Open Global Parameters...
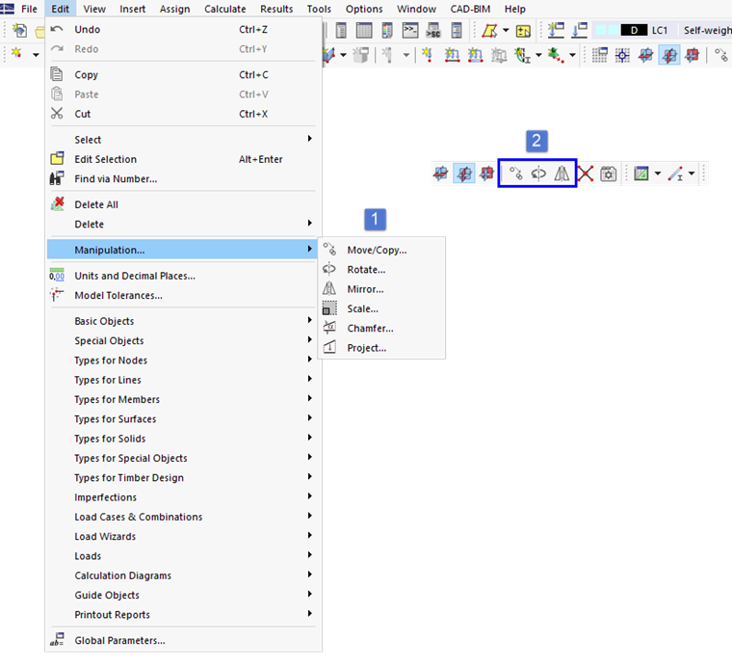Screen dimensions: 732x668 click(x=183, y=640)
